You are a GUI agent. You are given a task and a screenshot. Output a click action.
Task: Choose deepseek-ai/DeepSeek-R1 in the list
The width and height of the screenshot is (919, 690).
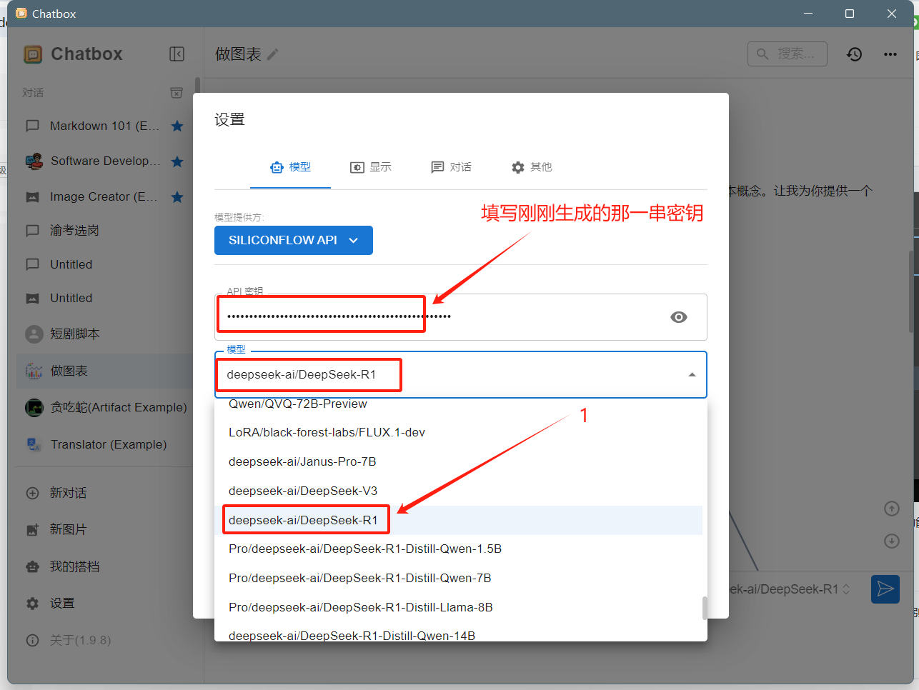pos(458,520)
